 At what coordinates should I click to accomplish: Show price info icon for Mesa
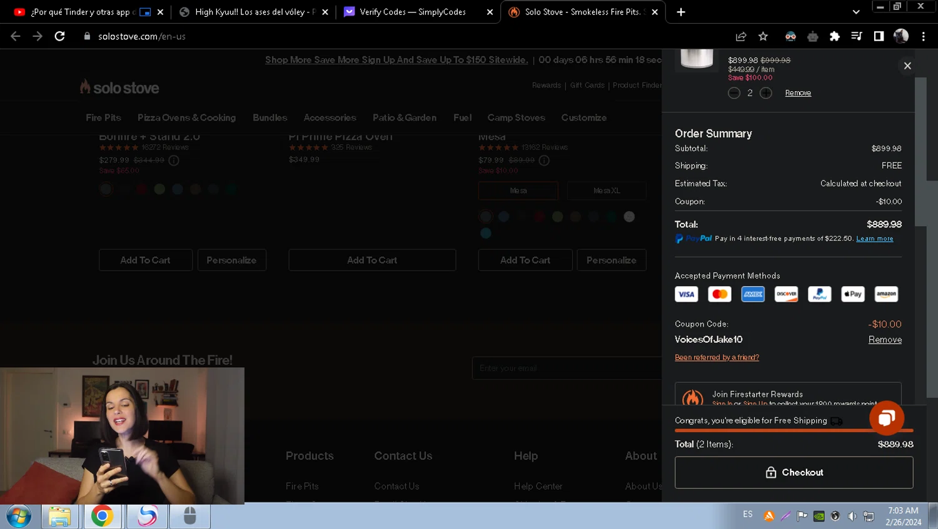pos(544,161)
